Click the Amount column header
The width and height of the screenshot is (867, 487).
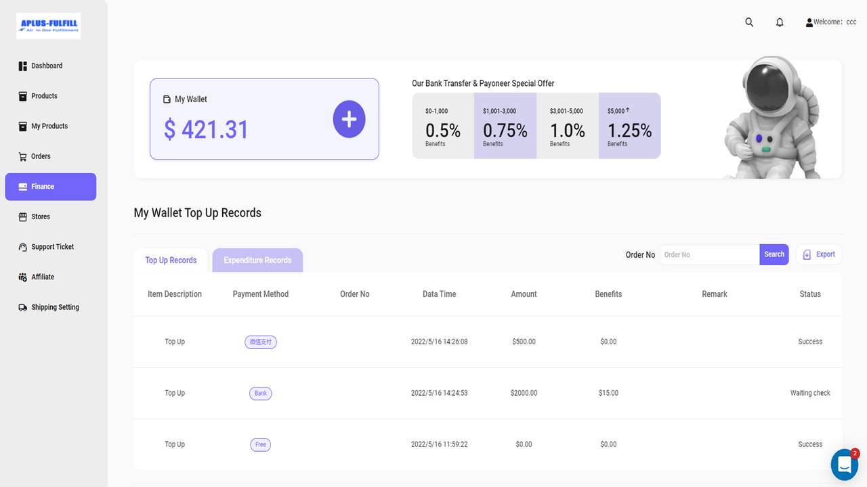coord(524,294)
